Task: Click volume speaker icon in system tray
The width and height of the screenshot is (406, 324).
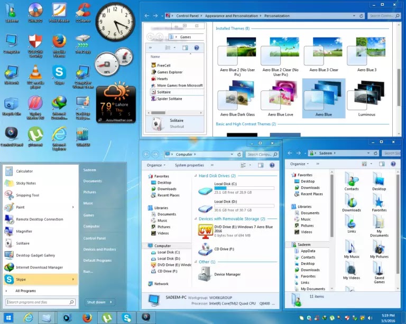Action: click(x=370, y=318)
